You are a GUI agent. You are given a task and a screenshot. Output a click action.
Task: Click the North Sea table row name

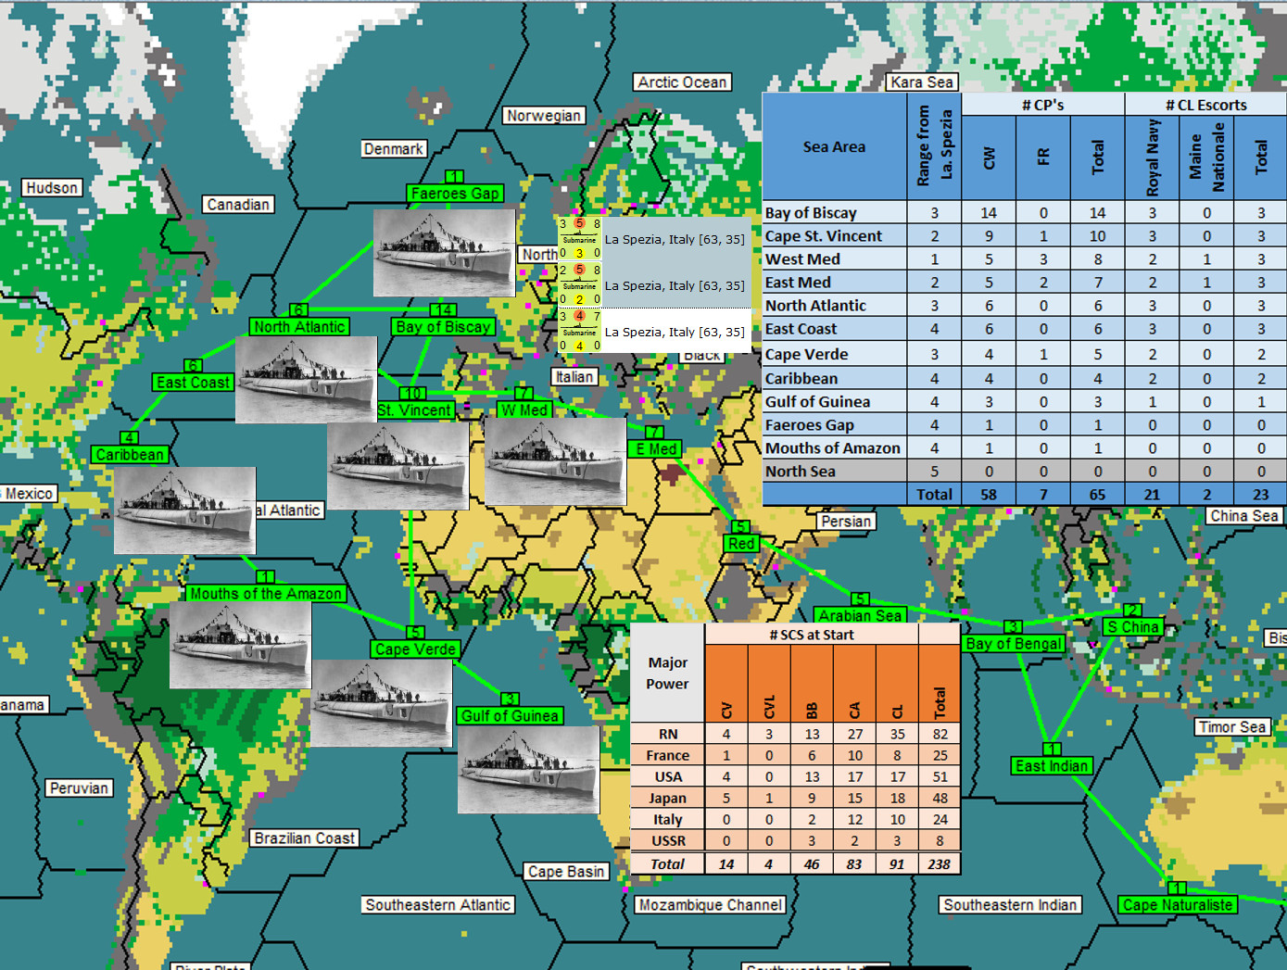point(800,471)
